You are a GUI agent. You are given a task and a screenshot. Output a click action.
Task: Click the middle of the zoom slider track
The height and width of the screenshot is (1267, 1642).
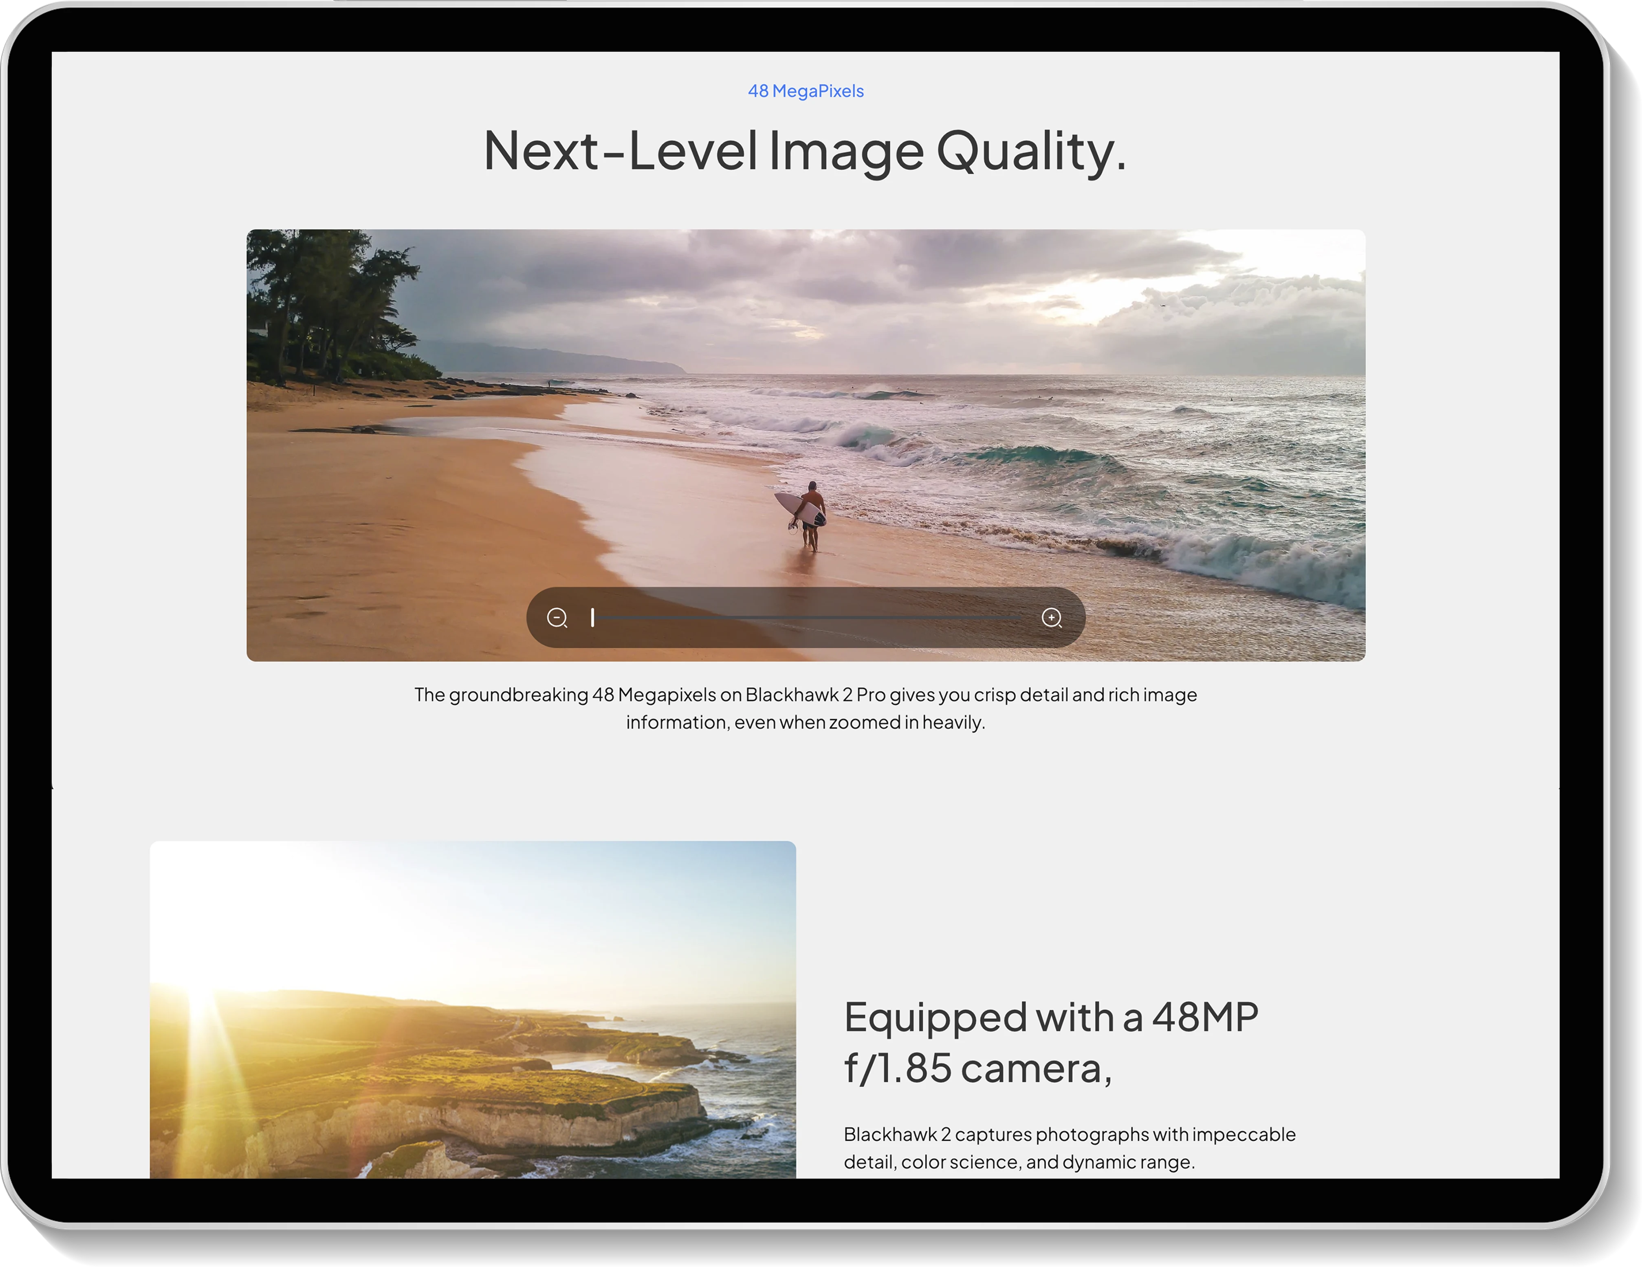[806, 618]
